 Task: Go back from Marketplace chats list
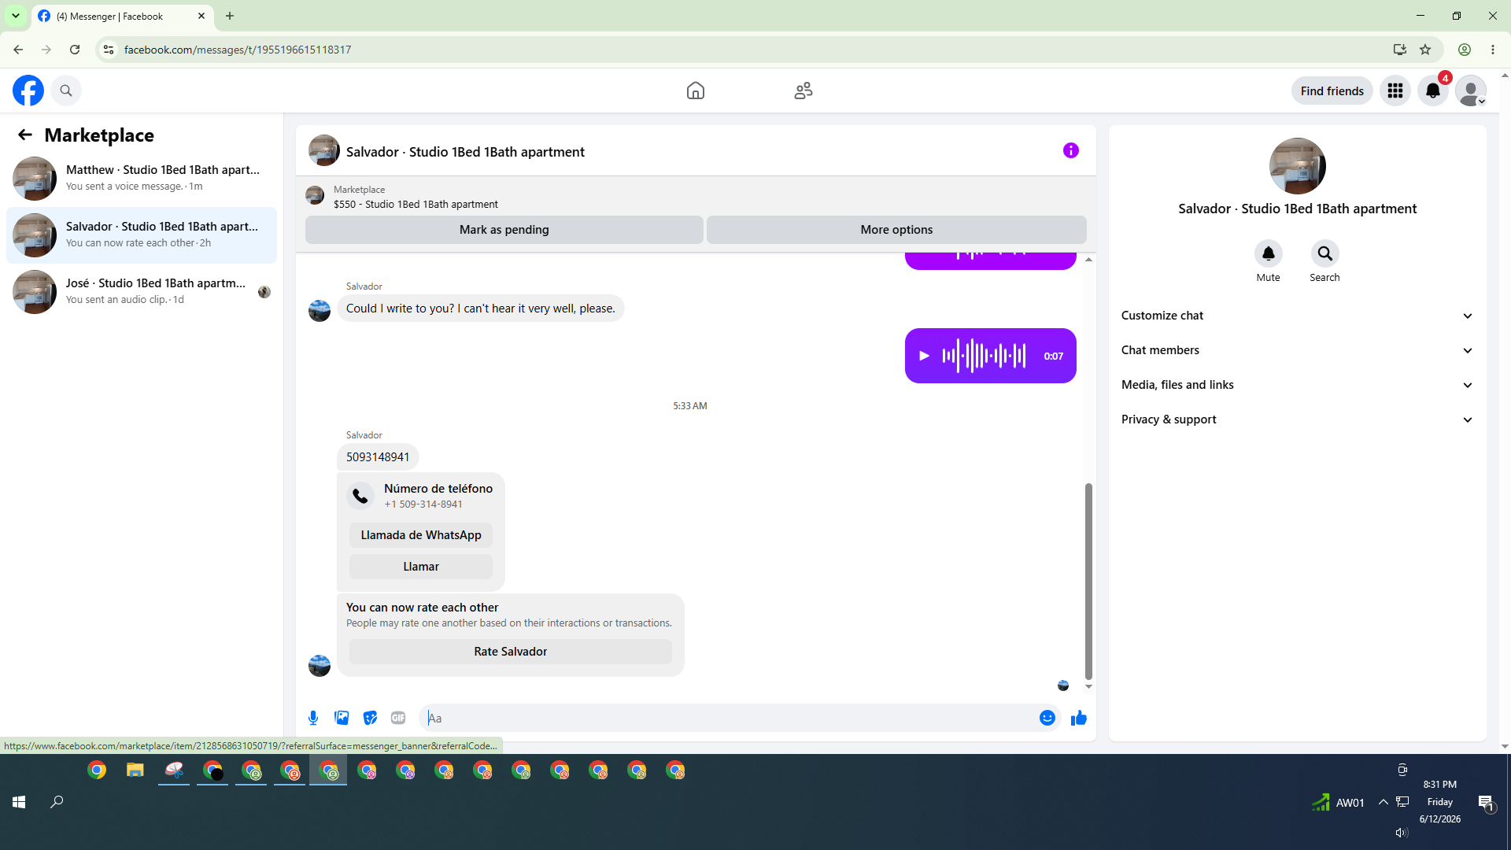coord(25,135)
